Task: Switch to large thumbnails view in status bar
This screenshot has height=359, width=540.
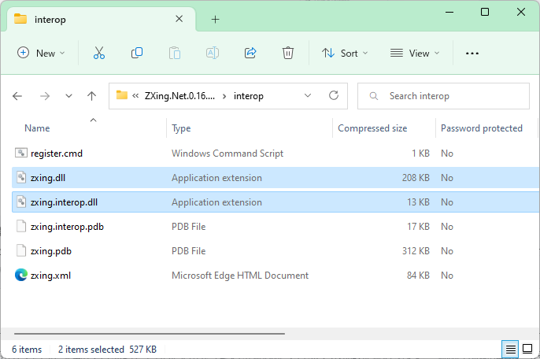Action: click(x=527, y=349)
